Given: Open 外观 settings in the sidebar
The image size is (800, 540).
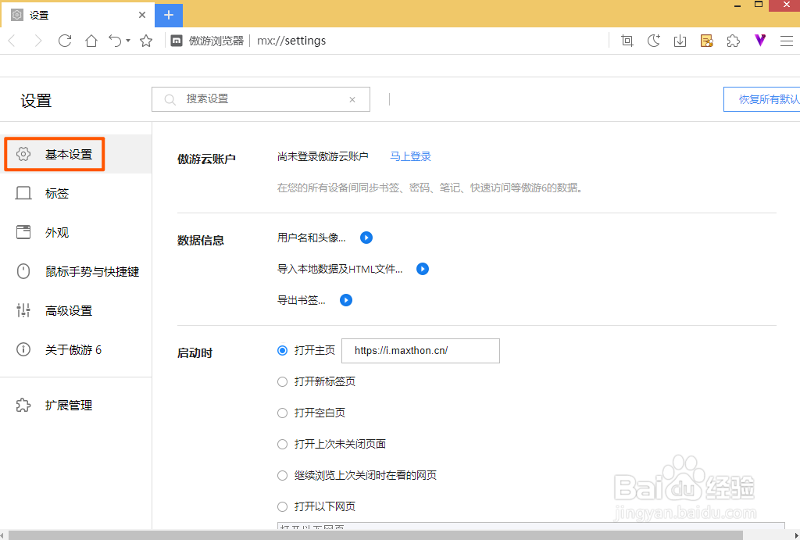Looking at the screenshot, I should 76,232.
